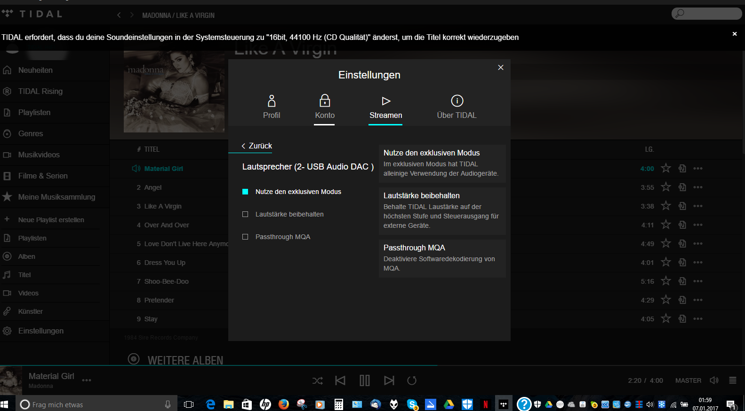This screenshot has height=411, width=745.
Task: Pause the current track
Action: pos(365,380)
